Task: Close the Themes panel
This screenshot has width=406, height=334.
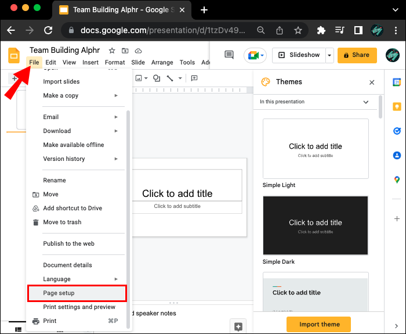Action: tap(372, 82)
